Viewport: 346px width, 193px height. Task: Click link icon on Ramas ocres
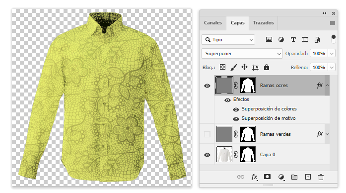(236, 86)
